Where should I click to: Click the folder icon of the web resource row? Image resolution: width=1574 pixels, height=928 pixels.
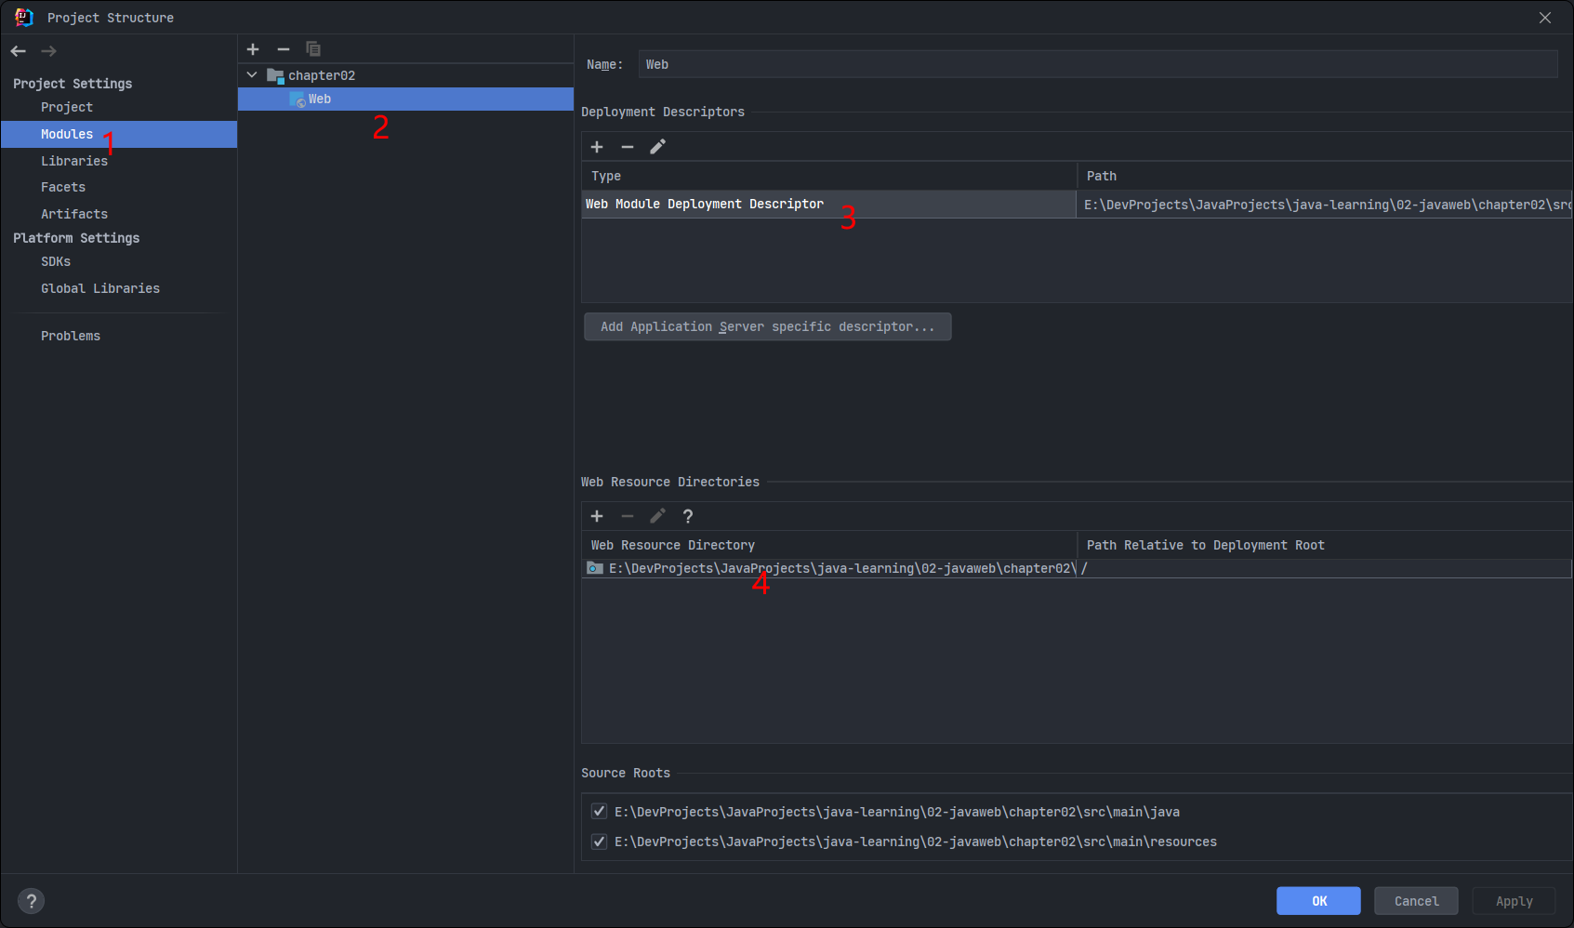pyautogui.click(x=595, y=568)
